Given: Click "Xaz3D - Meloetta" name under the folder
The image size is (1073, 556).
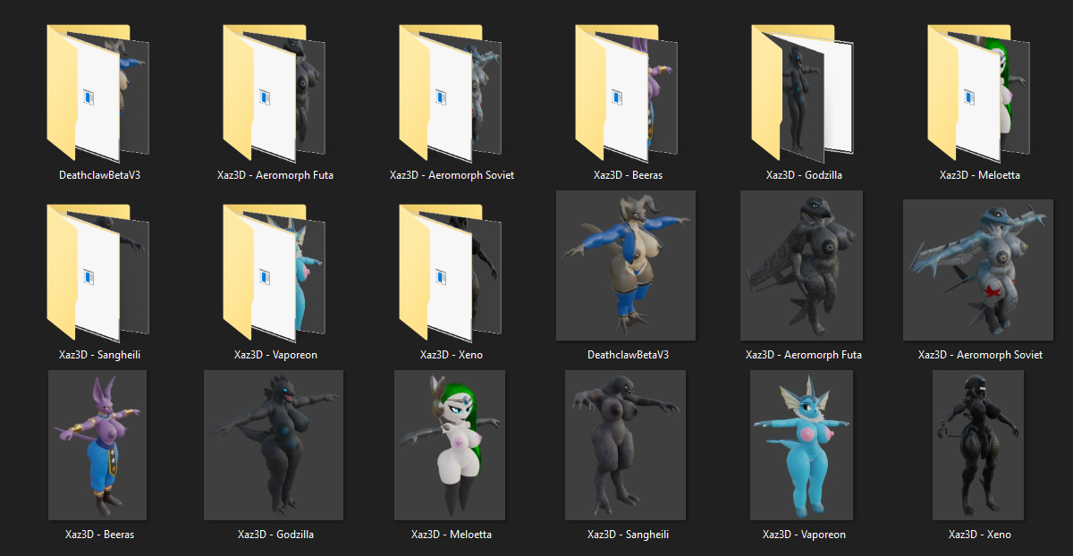Looking at the screenshot, I should click(x=980, y=175).
